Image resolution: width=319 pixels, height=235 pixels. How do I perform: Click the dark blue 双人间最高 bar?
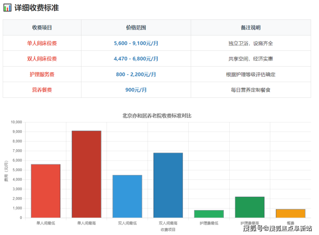coord(168,185)
